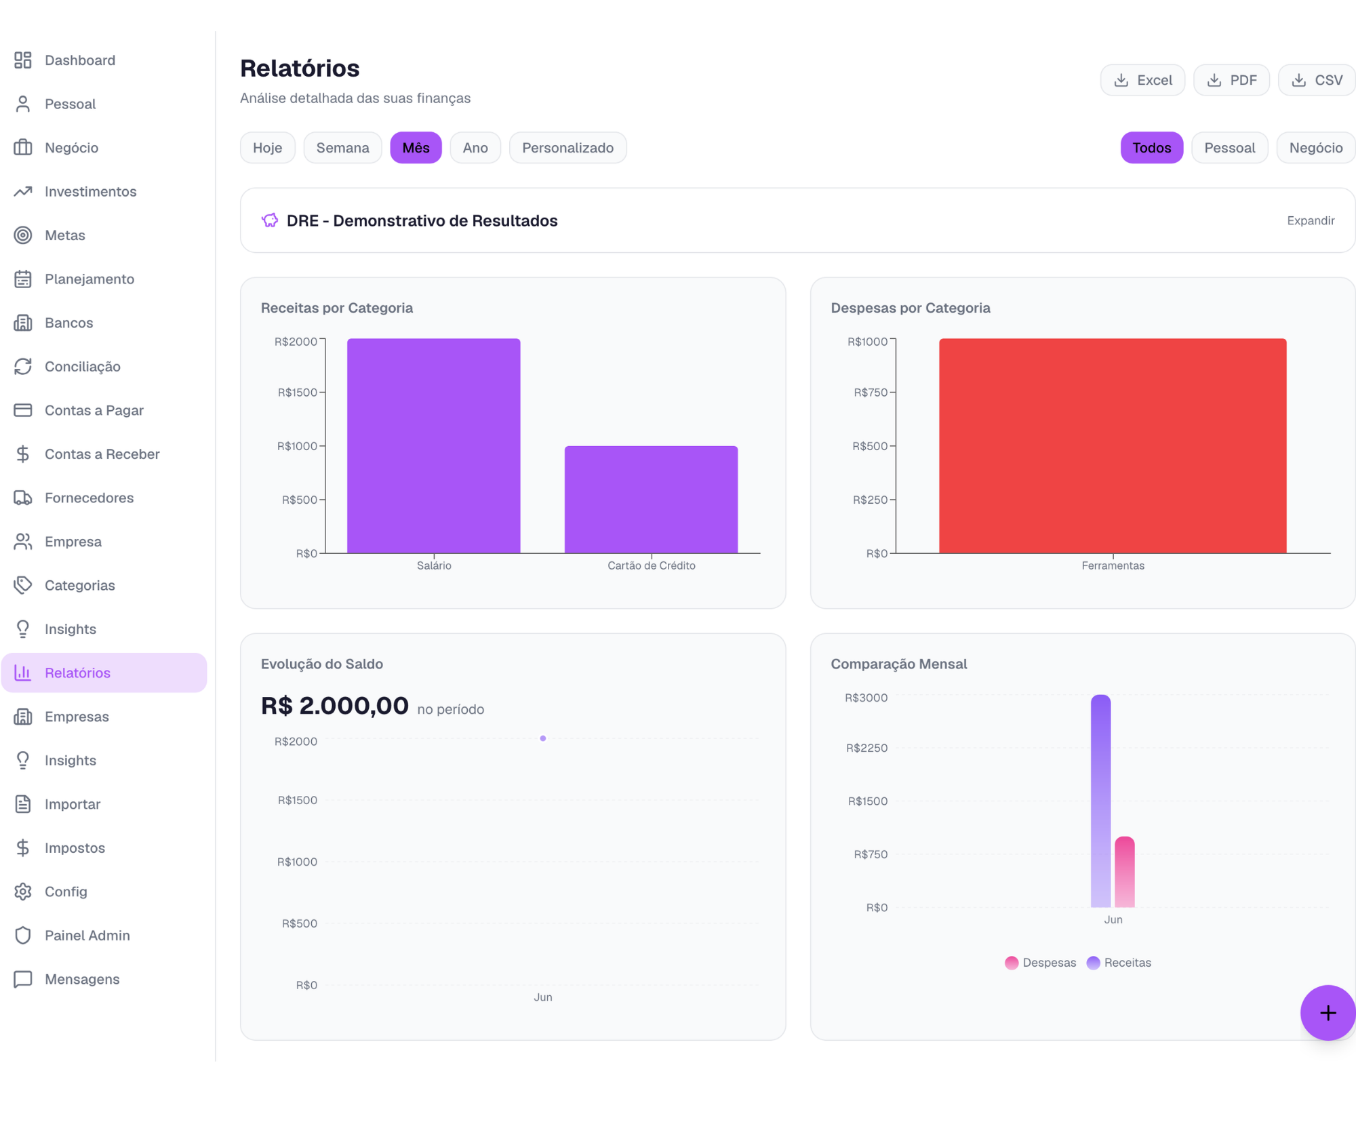Click the Empresa people icon
The width and height of the screenshot is (1356, 1139).
[x=23, y=541]
